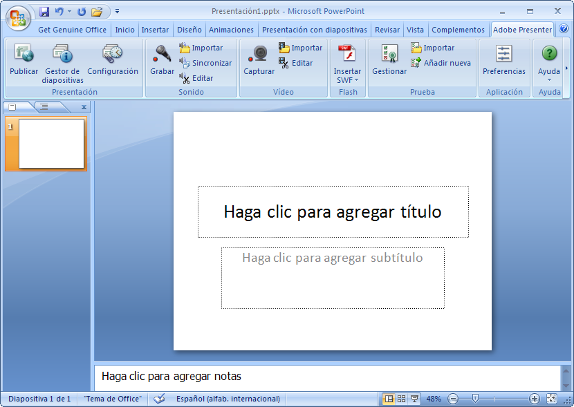Save the presentation with the floppy icon
574x407 pixels.
pos(44,12)
